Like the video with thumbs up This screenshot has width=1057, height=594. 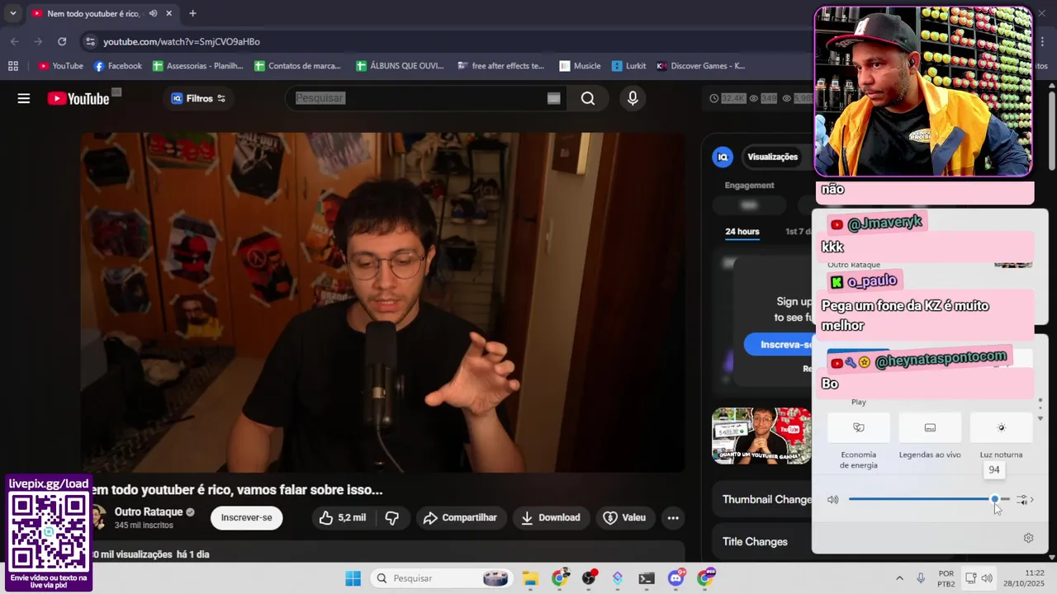point(343,517)
